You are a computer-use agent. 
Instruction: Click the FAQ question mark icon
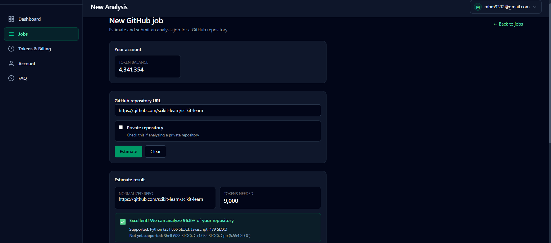click(x=11, y=78)
